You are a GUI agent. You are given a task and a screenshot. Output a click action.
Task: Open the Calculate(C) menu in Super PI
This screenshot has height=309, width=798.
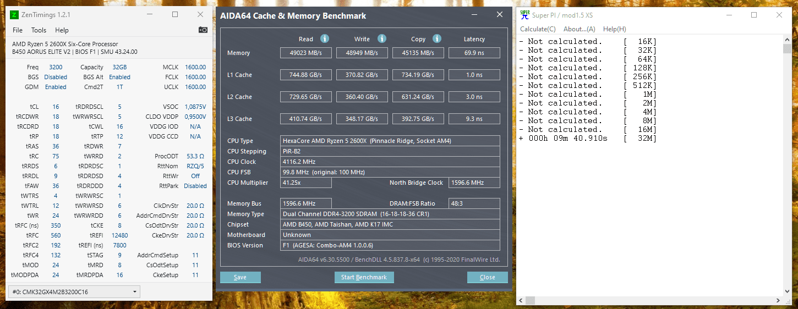click(538, 29)
